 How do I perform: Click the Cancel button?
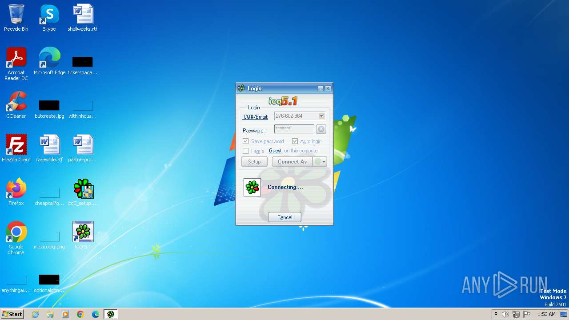(284, 217)
